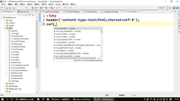Click the Print toolbar icon
This screenshot has width=180, height=101.
14,8
